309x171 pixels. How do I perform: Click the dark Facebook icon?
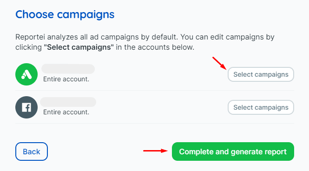click(x=26, y=107)
